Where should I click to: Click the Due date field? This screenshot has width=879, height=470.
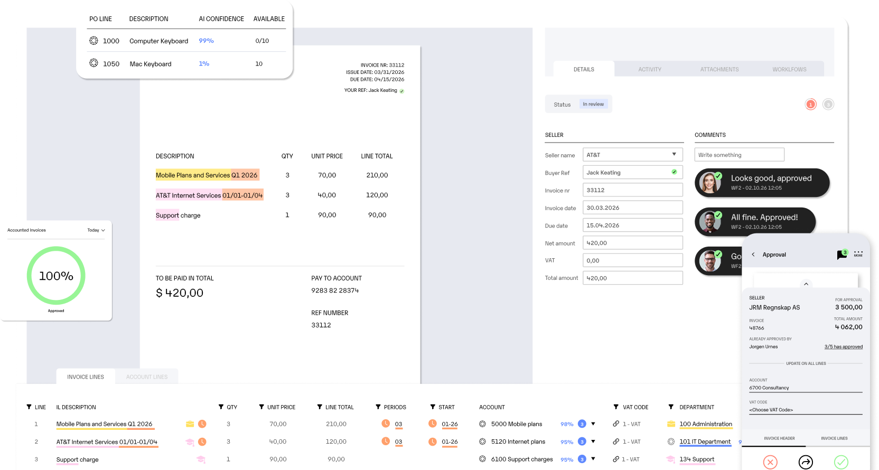pos(633,225)
